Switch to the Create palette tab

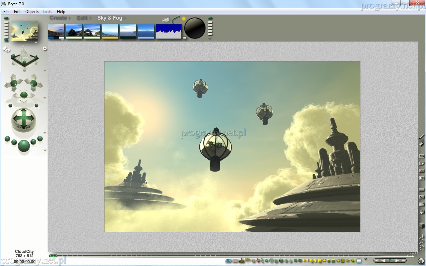59,18
